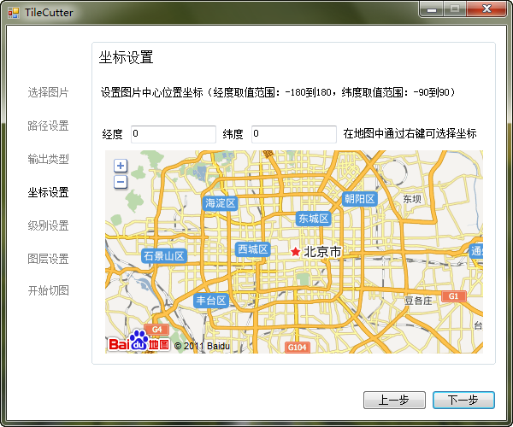Click the red star Beijing marker
The image size is (513, 427).
pyautogui.click(x=296, y=252)
